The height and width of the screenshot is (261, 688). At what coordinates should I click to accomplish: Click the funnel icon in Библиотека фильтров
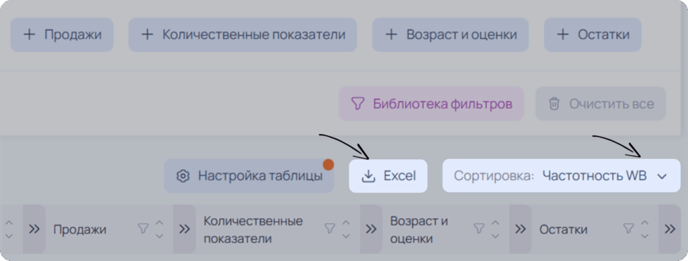[358, 104]
